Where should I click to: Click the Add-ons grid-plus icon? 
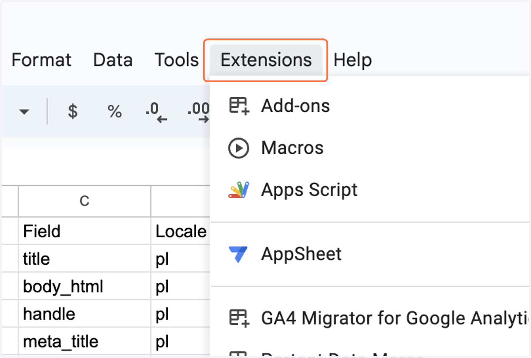pos(239,106)
